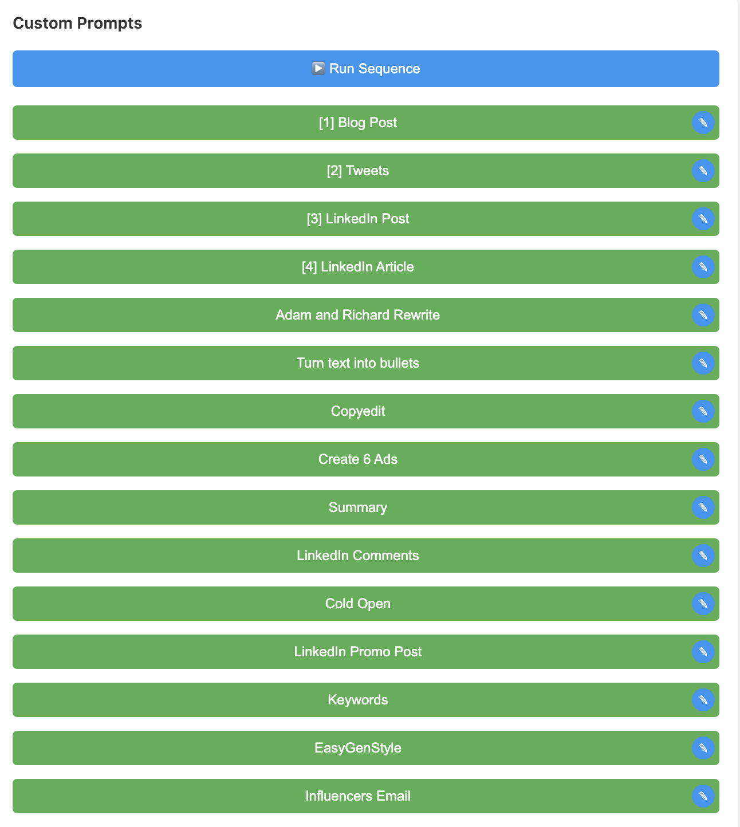
Task: Start the Cold Open prompt
Action: [357, 604]
